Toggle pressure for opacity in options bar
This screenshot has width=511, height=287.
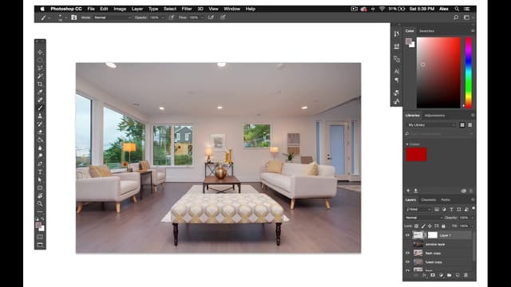(172, 18)
